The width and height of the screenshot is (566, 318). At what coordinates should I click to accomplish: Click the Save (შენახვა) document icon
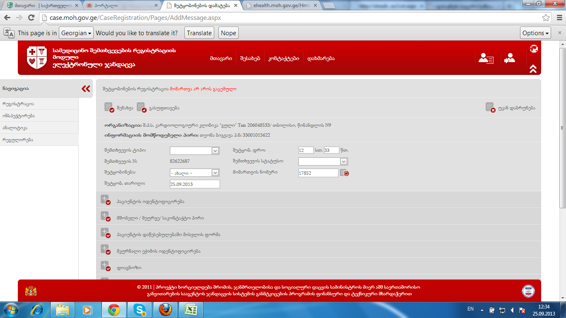pos(109,108)
